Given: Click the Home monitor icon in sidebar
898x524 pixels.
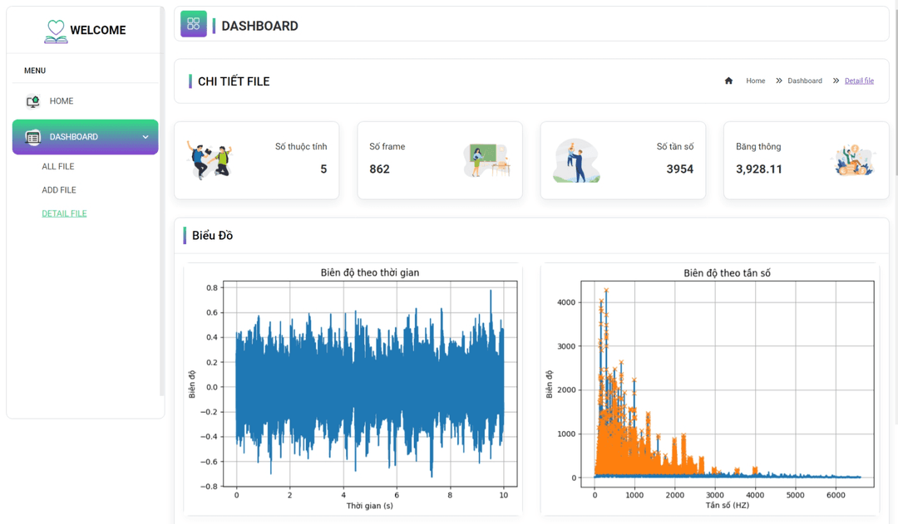Looking at the screenshot, I should pos(32,101).
